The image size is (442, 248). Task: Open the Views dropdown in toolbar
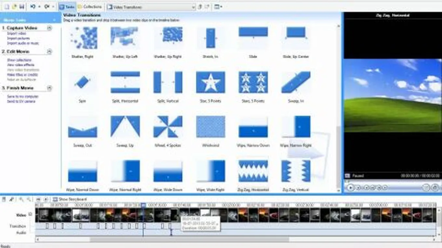coord(218,7)
